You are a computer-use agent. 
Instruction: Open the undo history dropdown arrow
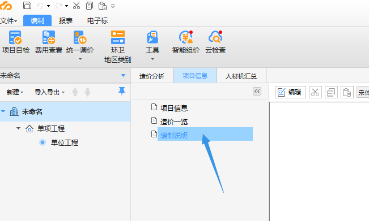48,6
